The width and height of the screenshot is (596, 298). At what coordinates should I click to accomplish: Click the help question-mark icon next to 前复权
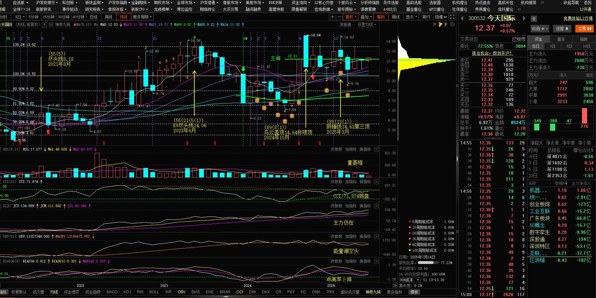coord(44,24)
